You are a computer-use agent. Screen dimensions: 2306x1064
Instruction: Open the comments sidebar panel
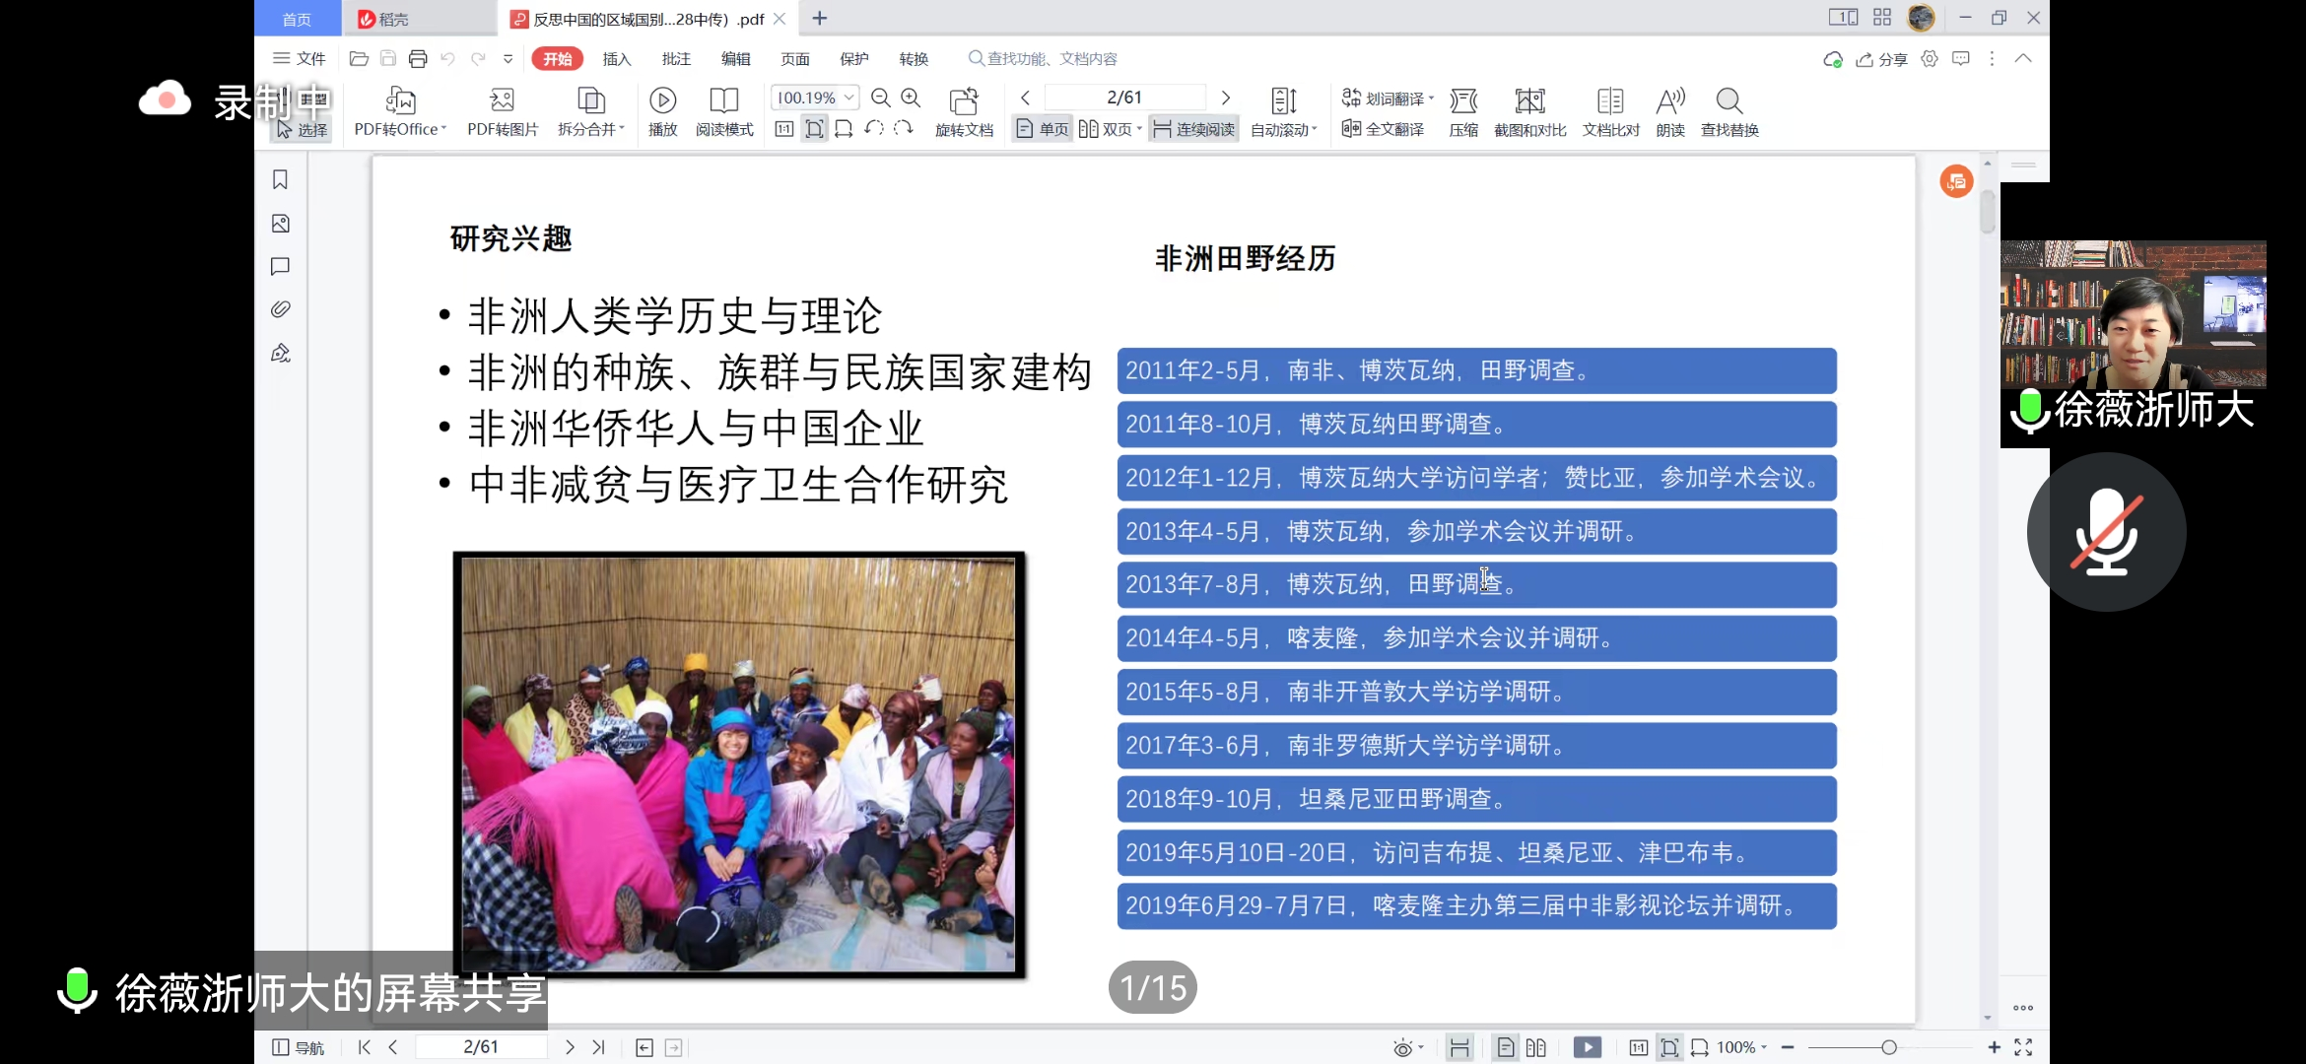coord(281,266)
